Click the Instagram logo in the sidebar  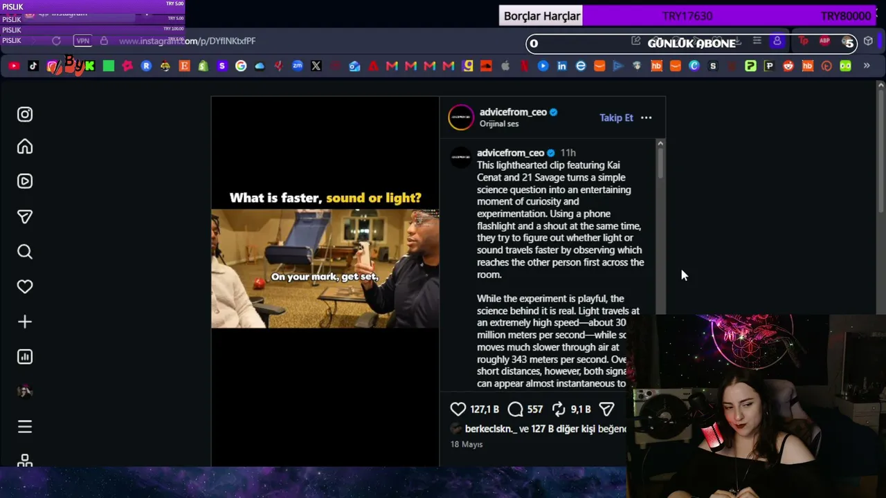pyautogui.click(x=25, y=114)
